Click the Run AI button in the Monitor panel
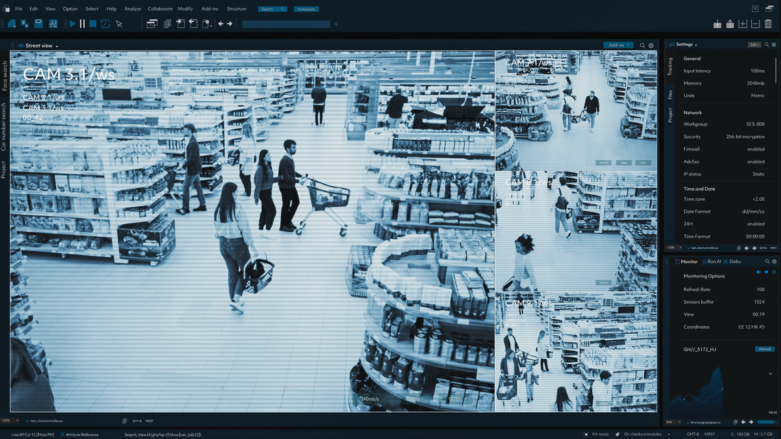This screenshot has width=781, height=439. [x=713, y=261]
